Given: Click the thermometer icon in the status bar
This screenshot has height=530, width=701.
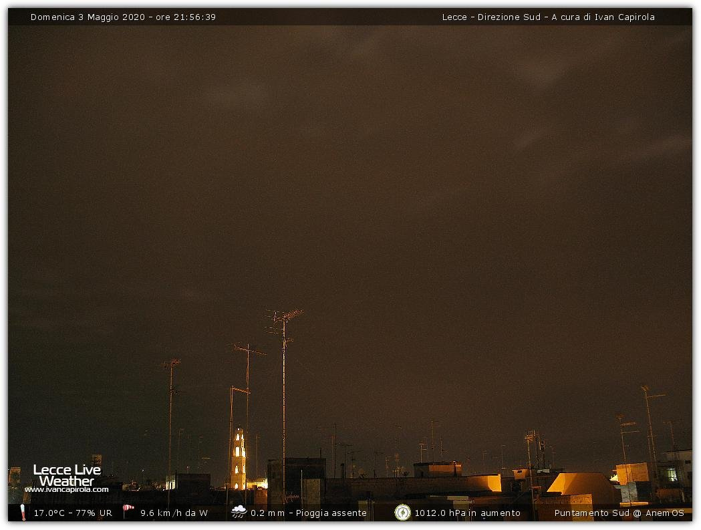Looking at the screenshot, I should pyautogui.click(x=23, y=513).
